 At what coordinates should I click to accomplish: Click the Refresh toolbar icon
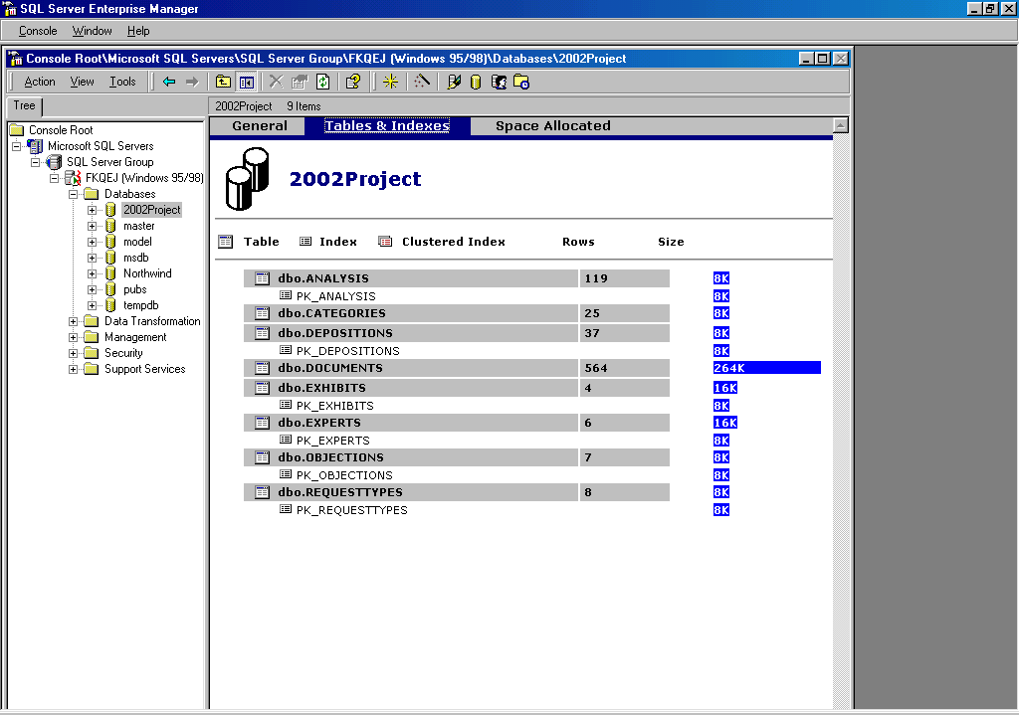click(322, 82)
